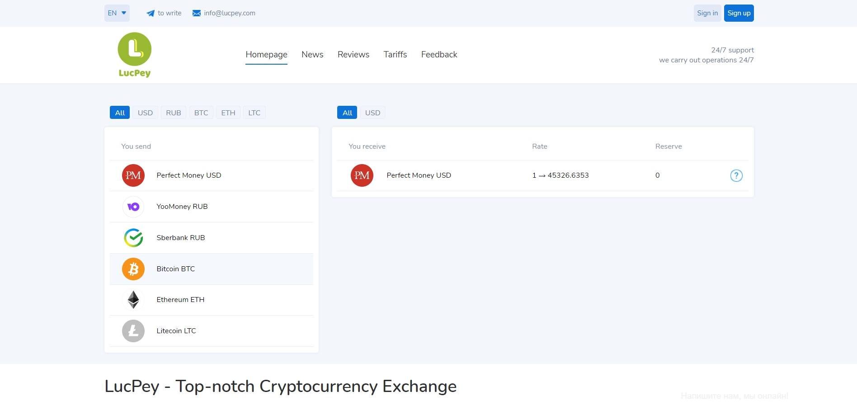Filter send currencies by USD
The width and height of the screenshot is (857, 406).
145,113
